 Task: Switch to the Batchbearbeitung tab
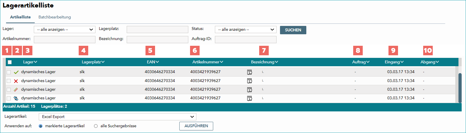[55, 17]
